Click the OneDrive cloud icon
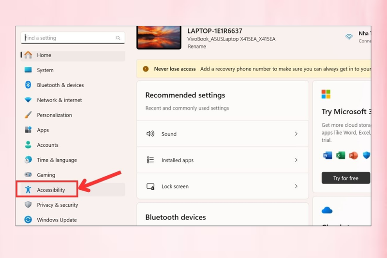The width and height of the screenshot is (387, 258). (327, 210)
